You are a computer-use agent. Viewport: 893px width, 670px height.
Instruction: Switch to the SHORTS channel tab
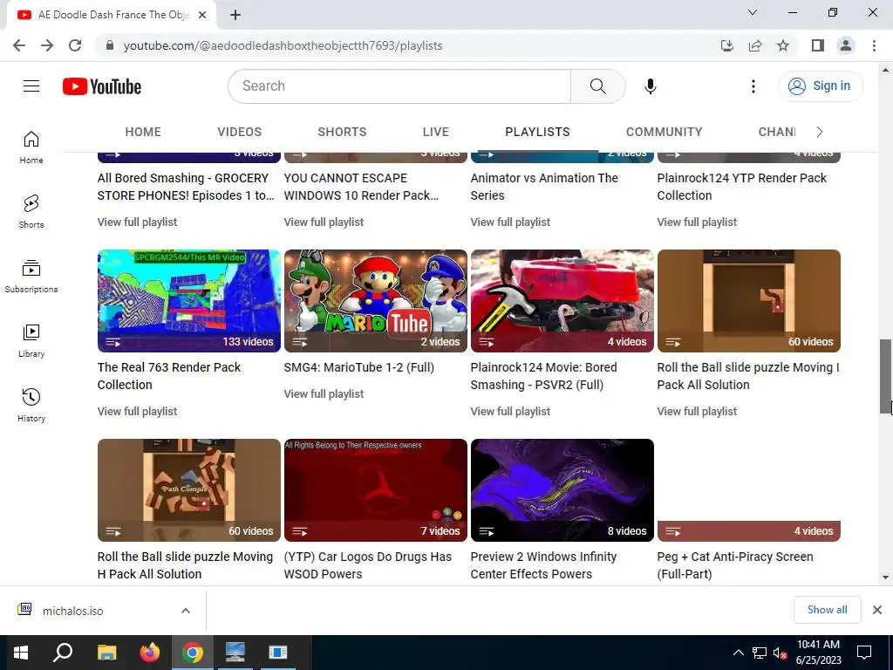pyautogui.click(x=342, y=133)
